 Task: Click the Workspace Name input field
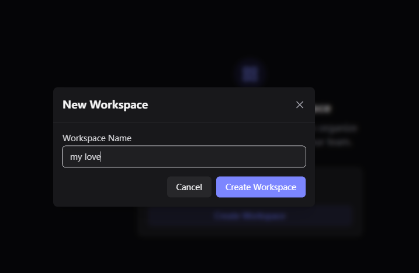pos(184,157)
